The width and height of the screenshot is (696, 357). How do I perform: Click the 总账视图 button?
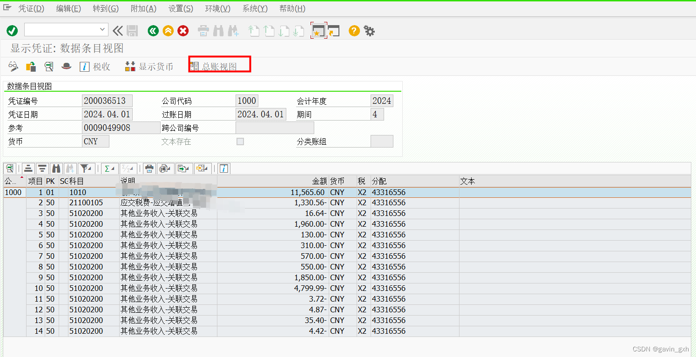click(x=219, y=66)
